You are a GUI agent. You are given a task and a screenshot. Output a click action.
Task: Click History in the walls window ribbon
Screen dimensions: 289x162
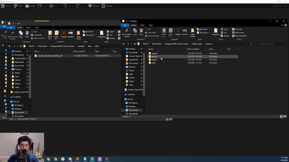tap(111, 38)
